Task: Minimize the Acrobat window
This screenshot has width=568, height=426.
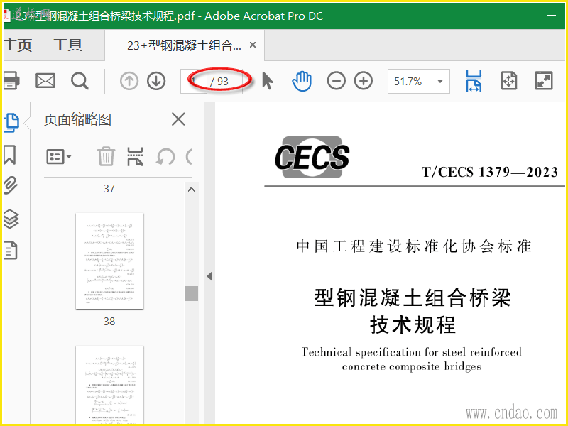Action: tap(552, 15)
